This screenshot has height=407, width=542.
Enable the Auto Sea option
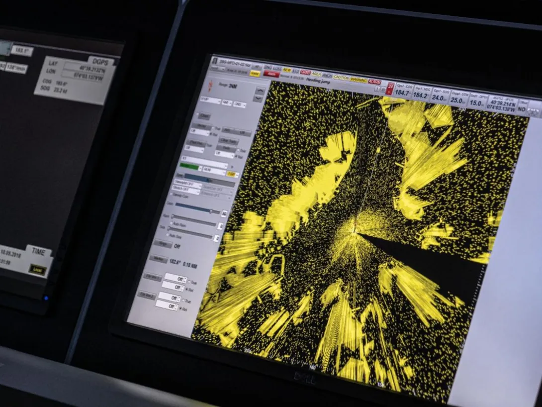[x=168, y=235]
